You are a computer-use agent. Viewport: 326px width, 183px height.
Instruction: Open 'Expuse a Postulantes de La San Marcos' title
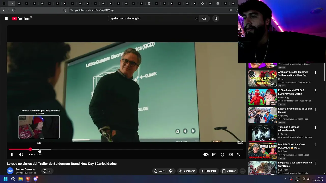tap(295, 110)
